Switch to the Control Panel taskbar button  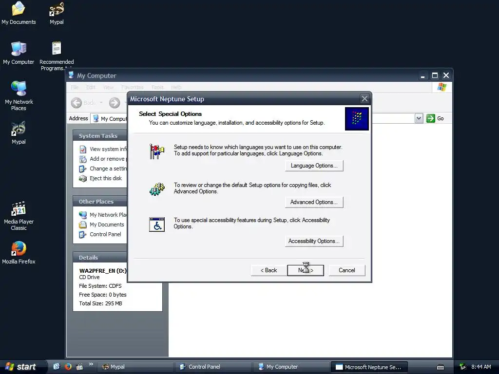(213, 367)
